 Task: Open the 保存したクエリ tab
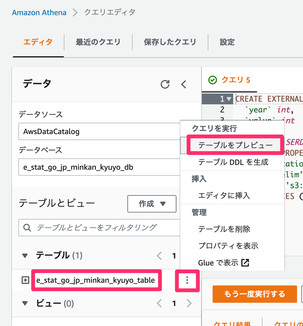coord(170,42)
